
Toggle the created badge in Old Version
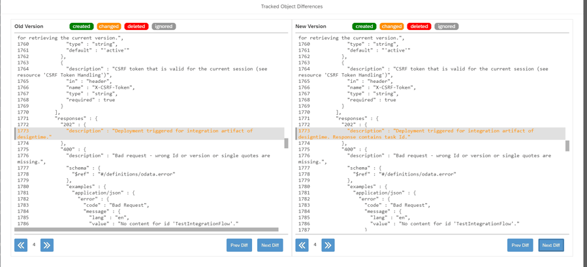(x=82, y=26)
